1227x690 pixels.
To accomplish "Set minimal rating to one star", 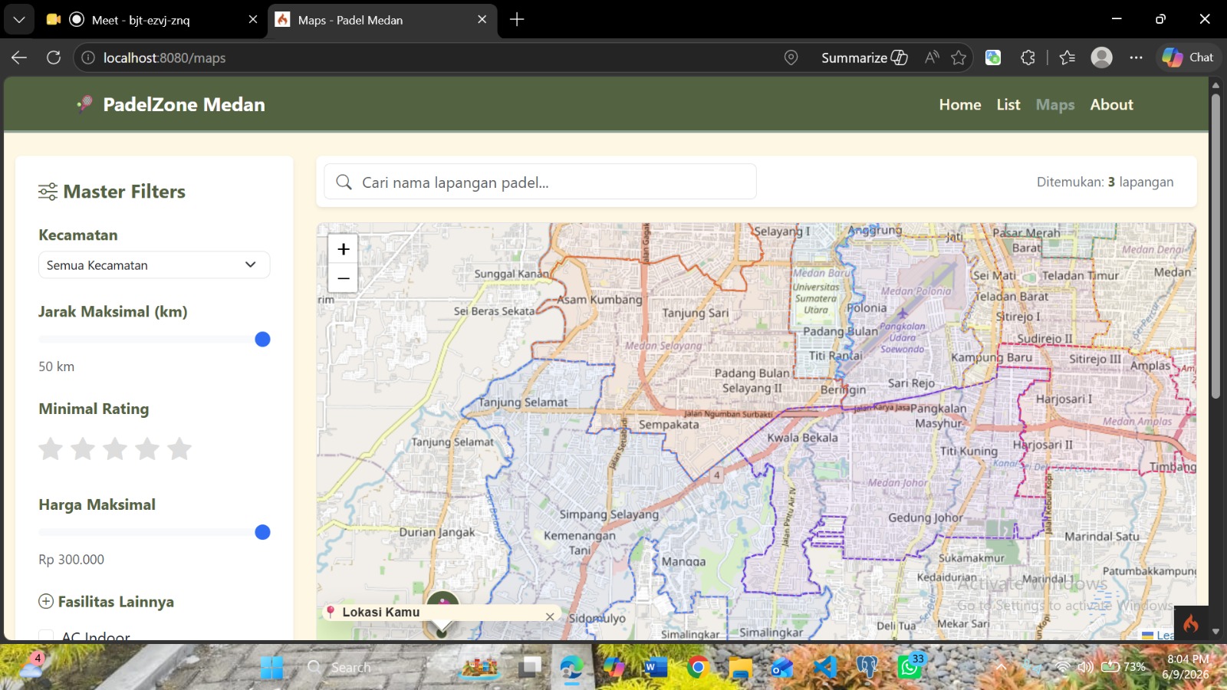I will pyautogui.click(x=51, y=449).
